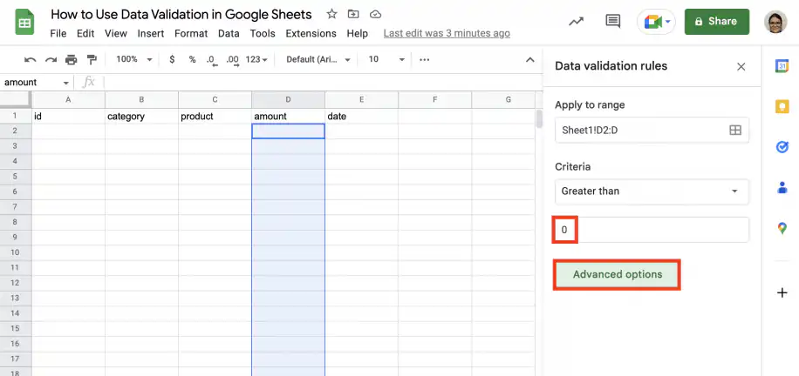Check the cloud save status icon
799x376 pixels.
376,14
